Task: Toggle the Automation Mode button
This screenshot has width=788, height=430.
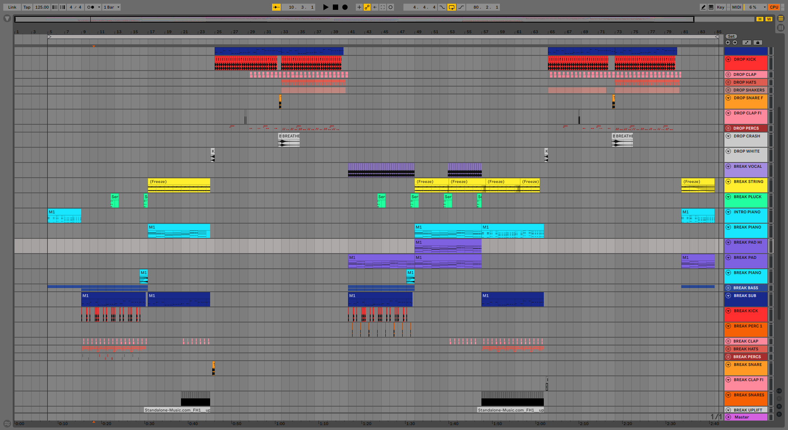Action: coord(747,42)
